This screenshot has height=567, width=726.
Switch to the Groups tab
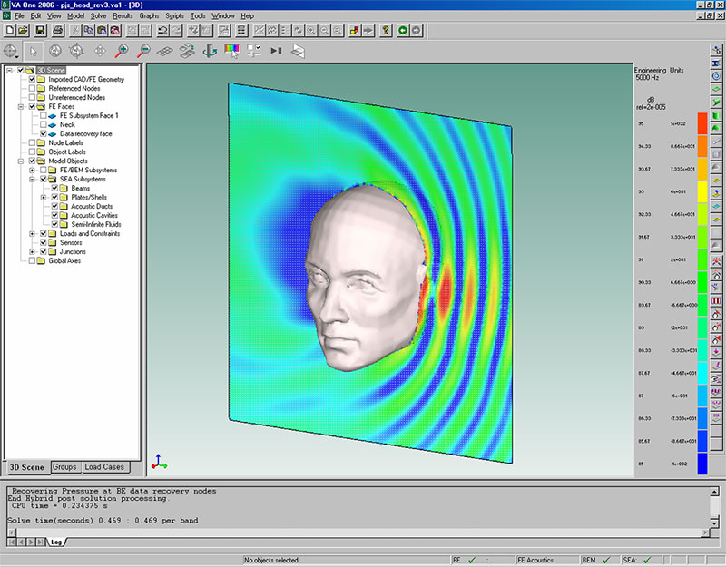(x=64, y=467)
